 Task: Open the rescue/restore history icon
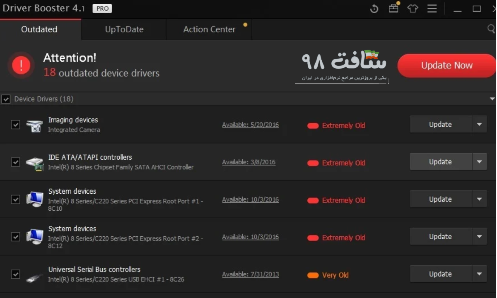(x=374, y=9)
